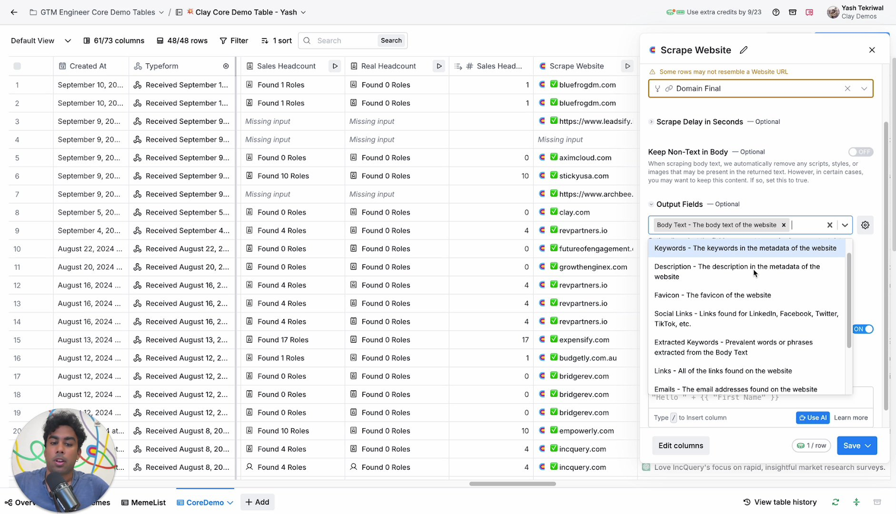Collapse the Output Fields dropdown arrow
Screen dimensions: 896x514
[845, 225]
